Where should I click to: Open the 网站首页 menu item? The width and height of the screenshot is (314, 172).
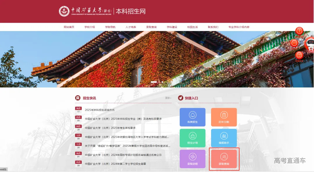68,26
